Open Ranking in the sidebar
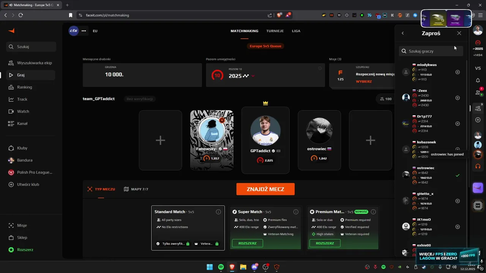The height and width of the screenshot is (273, 486). [30, 87]
